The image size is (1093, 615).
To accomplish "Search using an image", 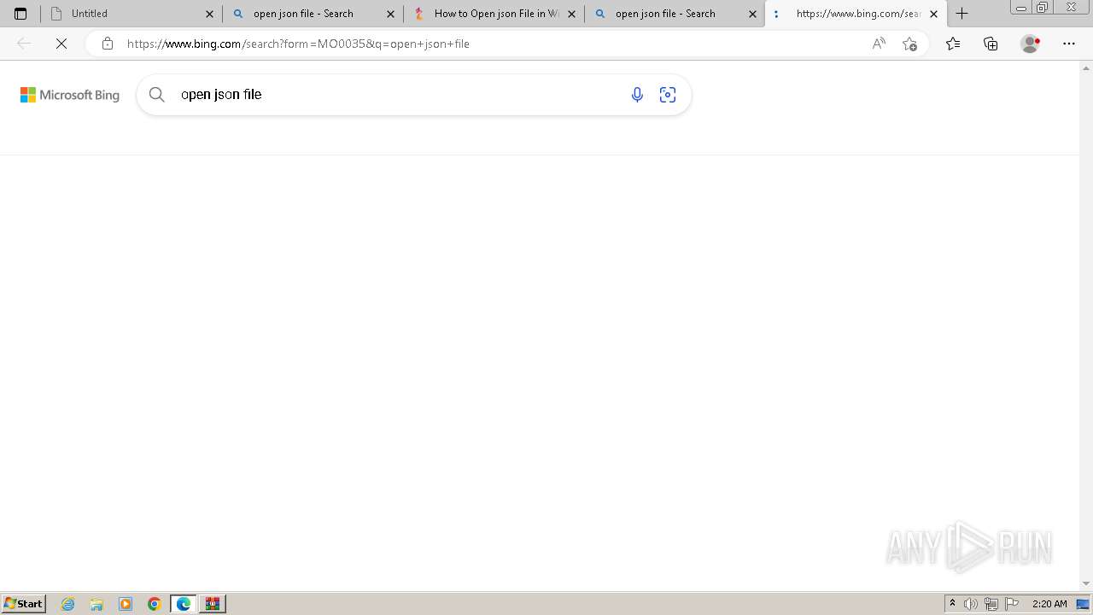I will [668, 95].
